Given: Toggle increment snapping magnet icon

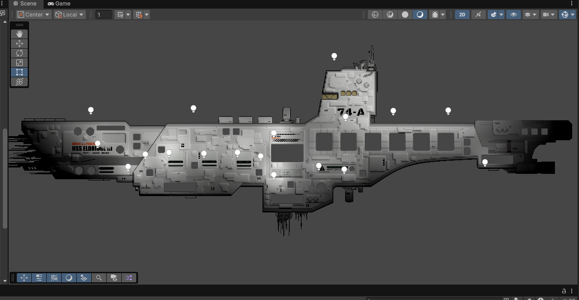Looking at the screenshot, I should [139, 15].
